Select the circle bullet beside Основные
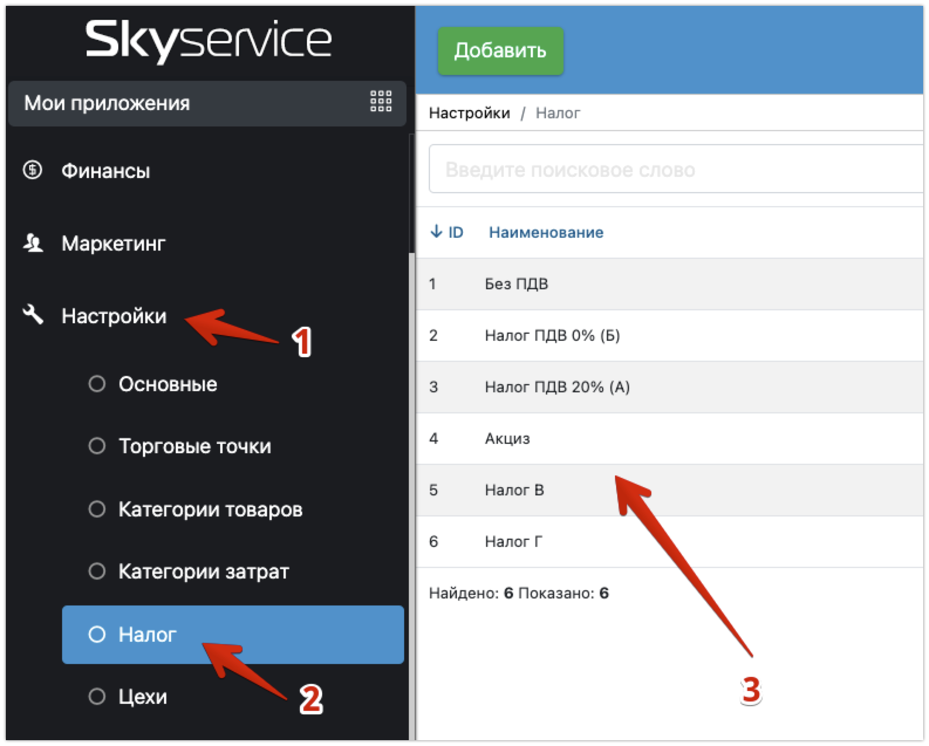Image resolution: width=929 pixels, height=746 pixels. pos(97,384)
